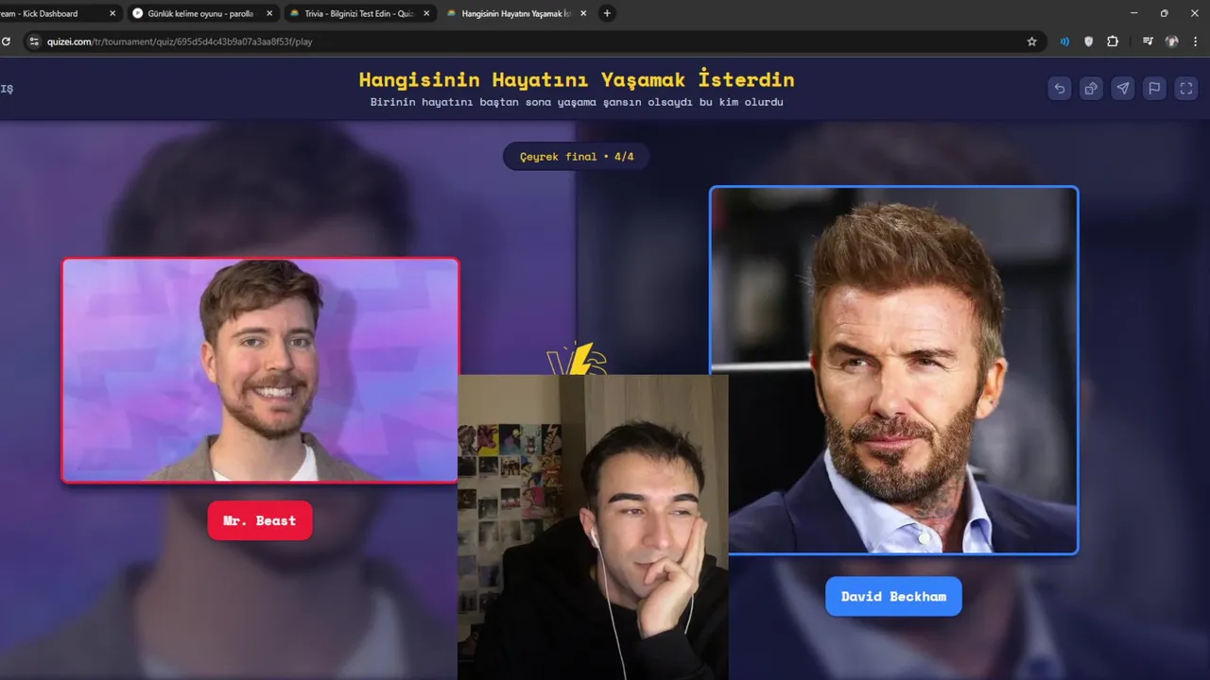Open the shield extension icon

coord(1088,42)
